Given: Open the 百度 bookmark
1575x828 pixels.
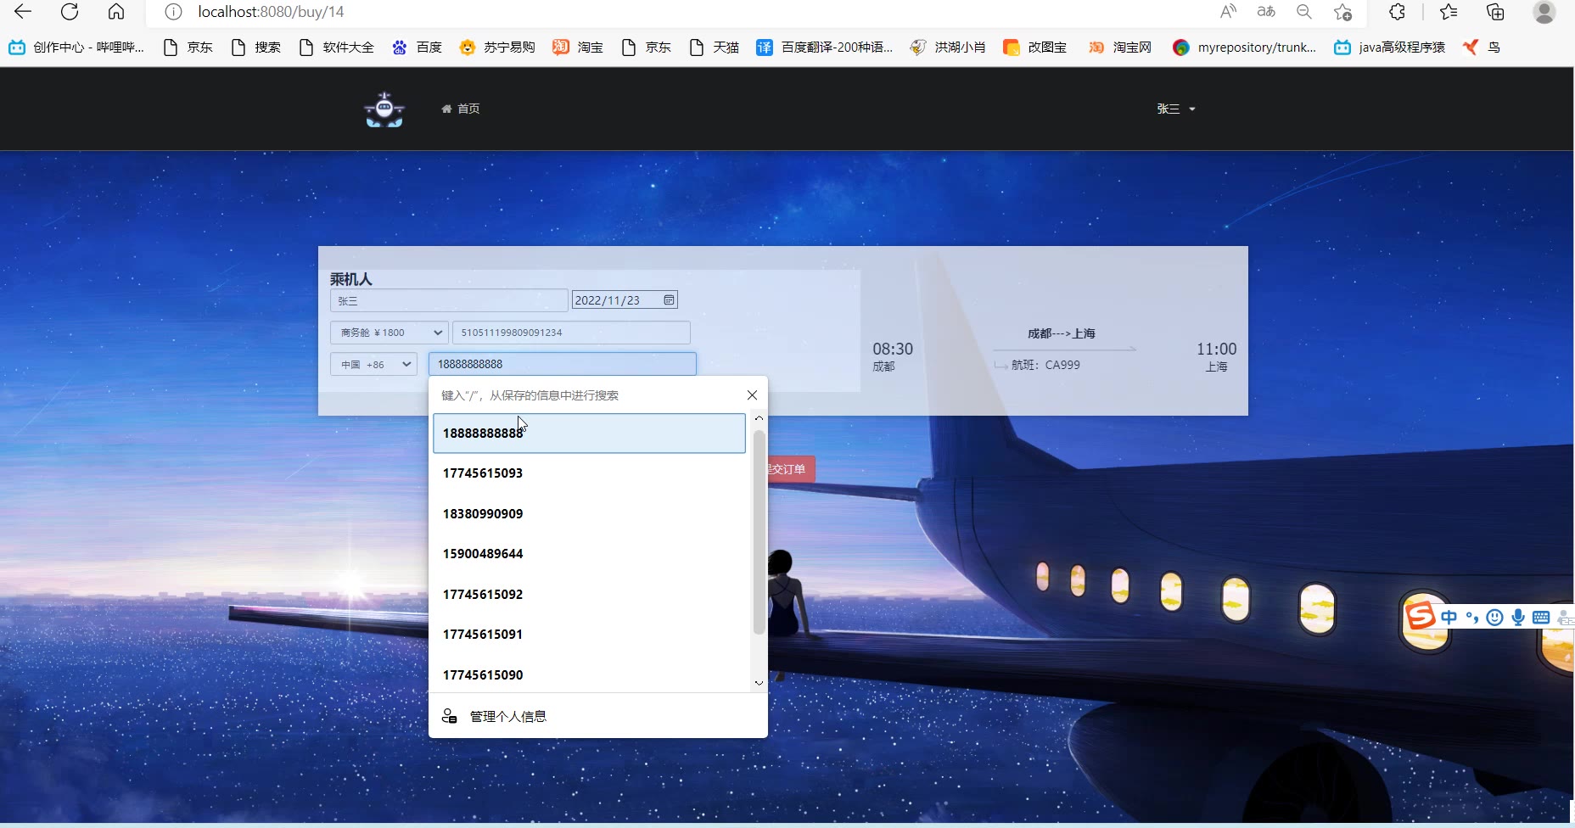Looking at the screenshot, I should pyautogui.click(x=418, y=48).
